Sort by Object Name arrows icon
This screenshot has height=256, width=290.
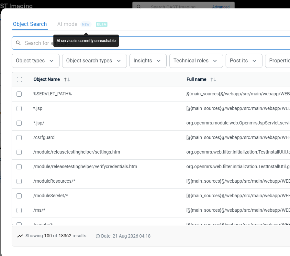coord(67,80)
